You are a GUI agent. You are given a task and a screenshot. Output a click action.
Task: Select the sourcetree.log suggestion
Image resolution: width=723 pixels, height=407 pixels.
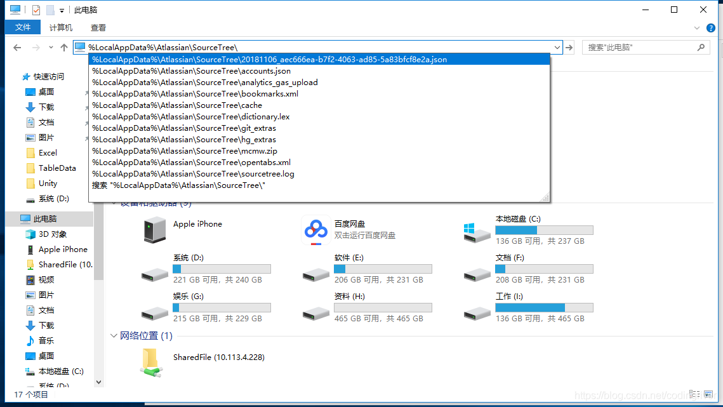319,174
